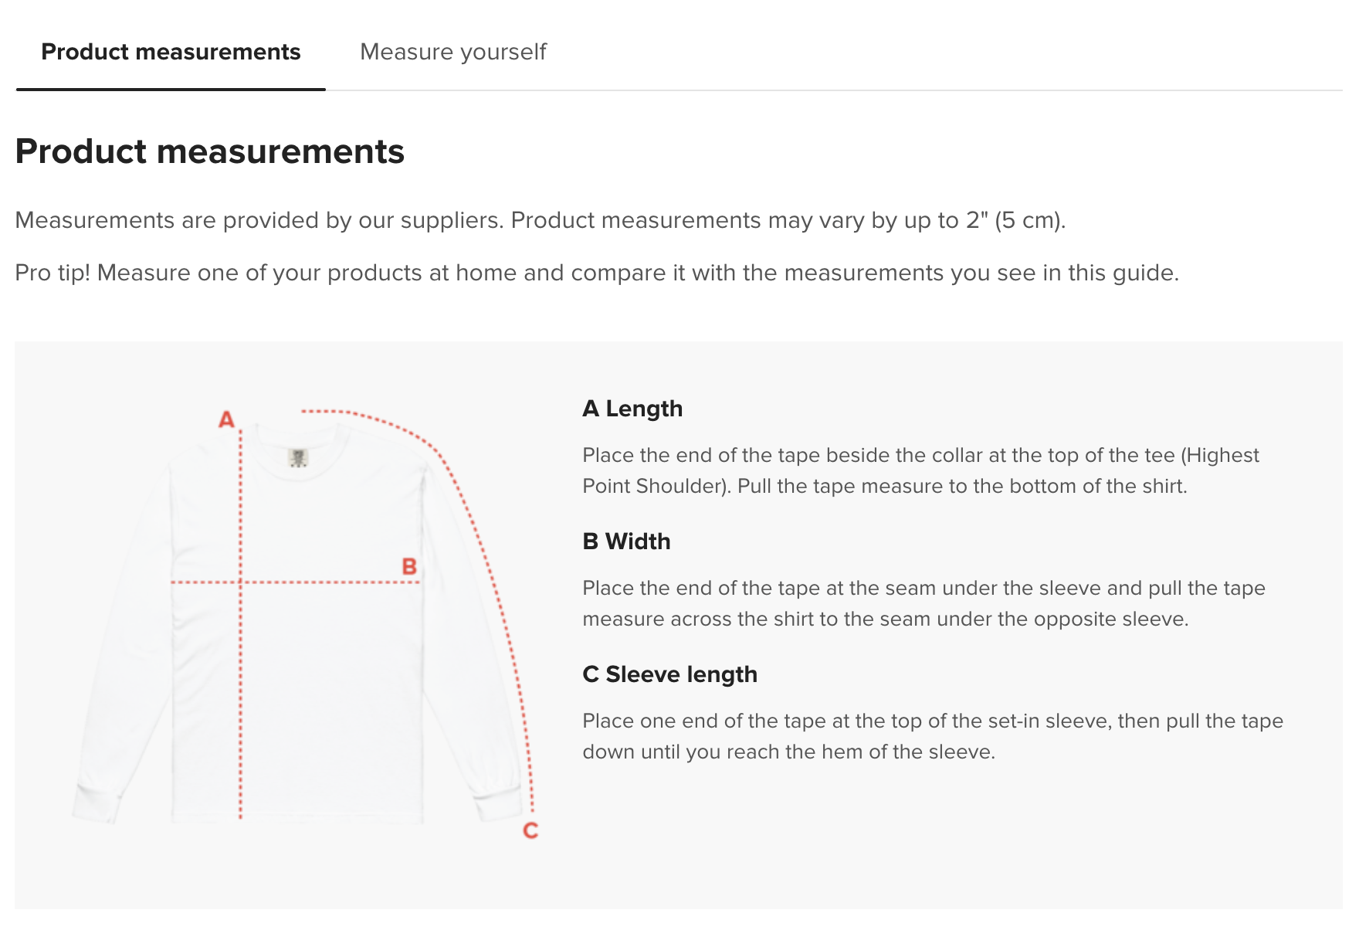Image resolution: width=1359 pixels, height=930 pixels.
Task: Click the horizontal dotted width line
Action: coord(295,582)
